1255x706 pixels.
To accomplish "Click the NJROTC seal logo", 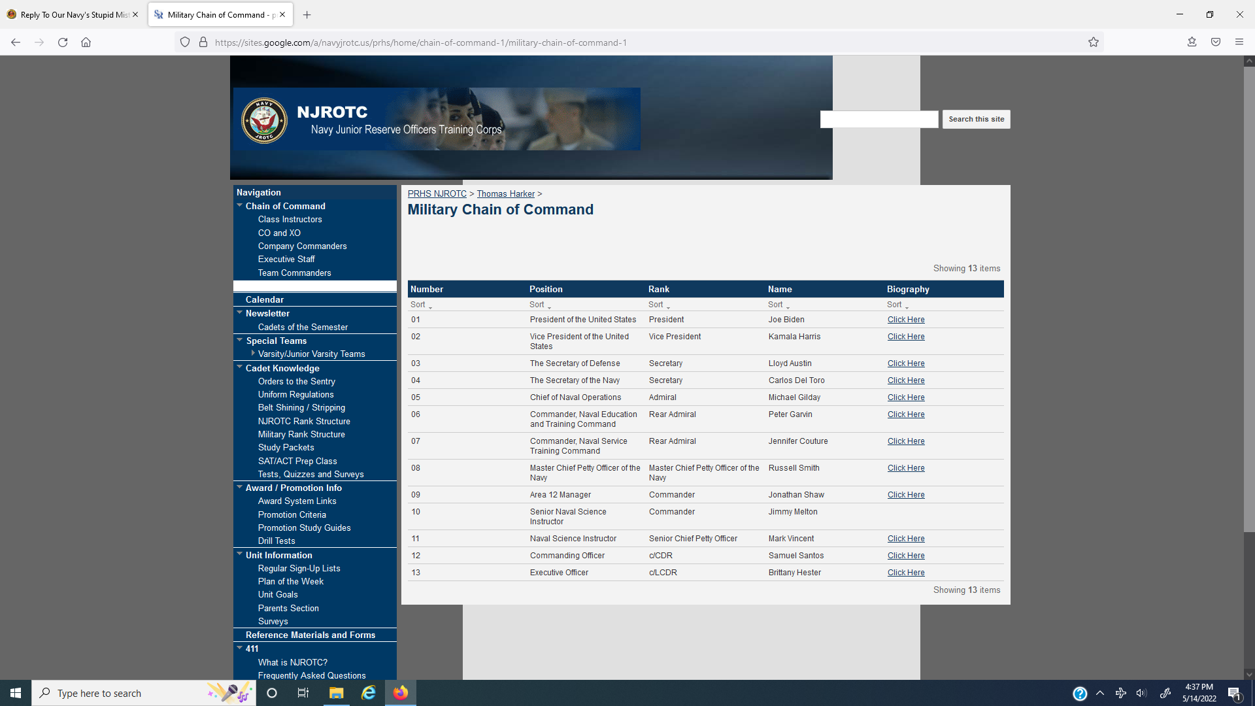I will point(264,121).
